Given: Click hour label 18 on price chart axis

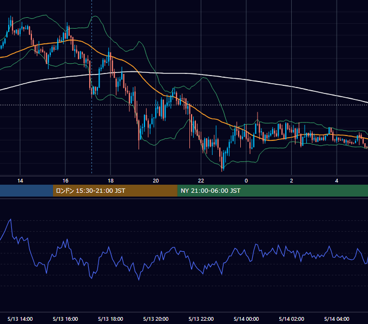Looking at the screenshot, I should tap(110, 181).
